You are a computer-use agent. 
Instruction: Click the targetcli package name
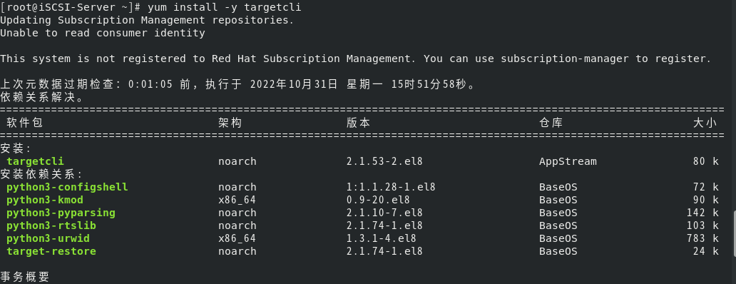point(35,161)
